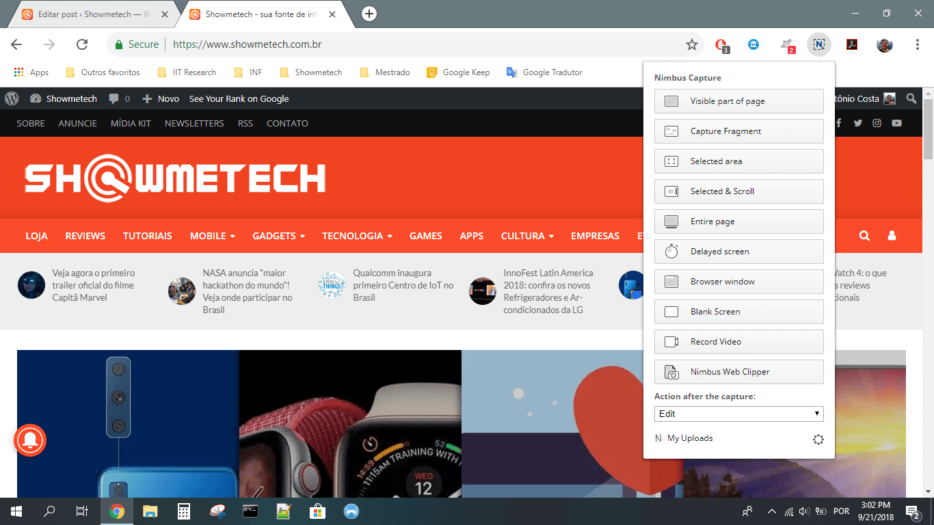Click the admin bar search magnifier

[x=911, y=98]
